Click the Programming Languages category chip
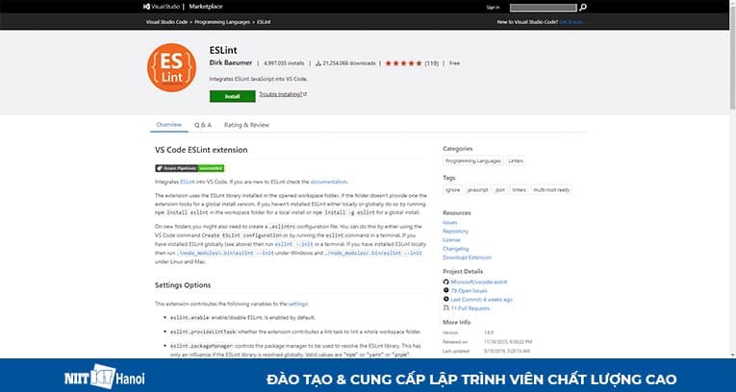 point(473,160)
